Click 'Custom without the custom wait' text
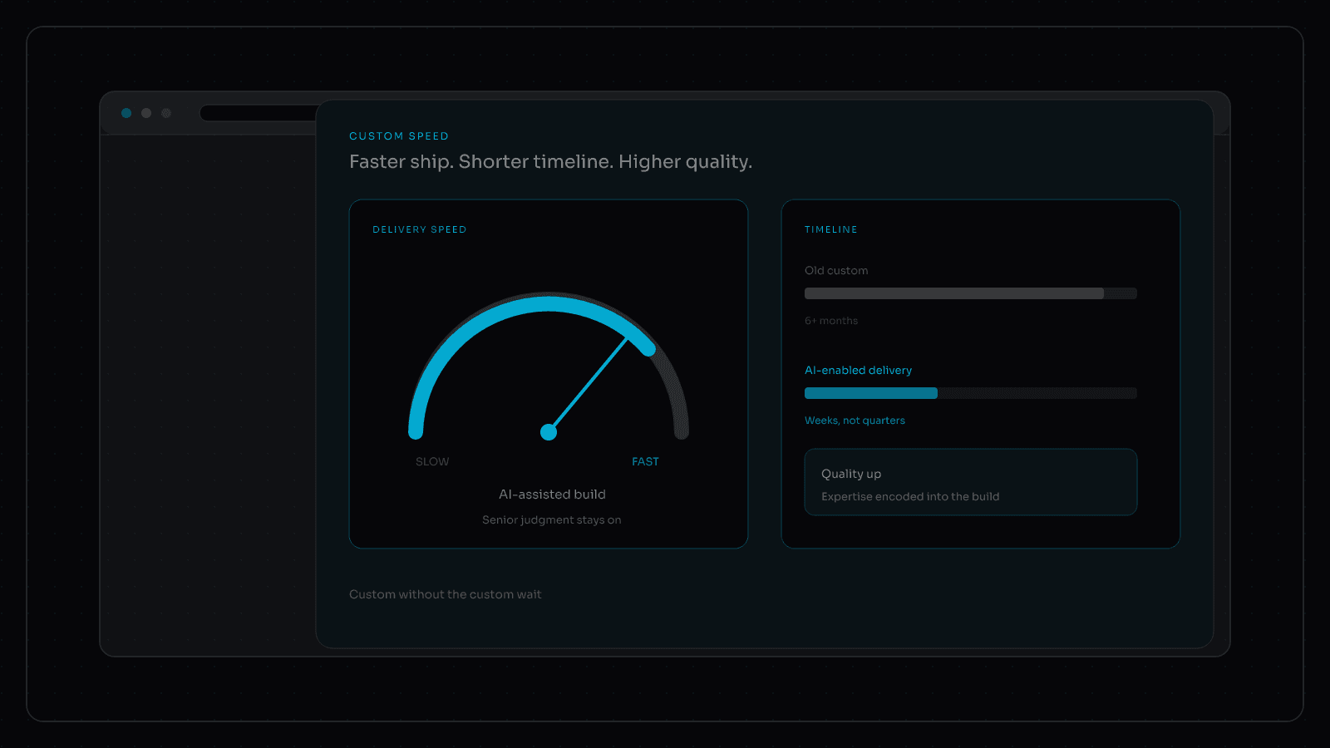 [x=445, y=594]
